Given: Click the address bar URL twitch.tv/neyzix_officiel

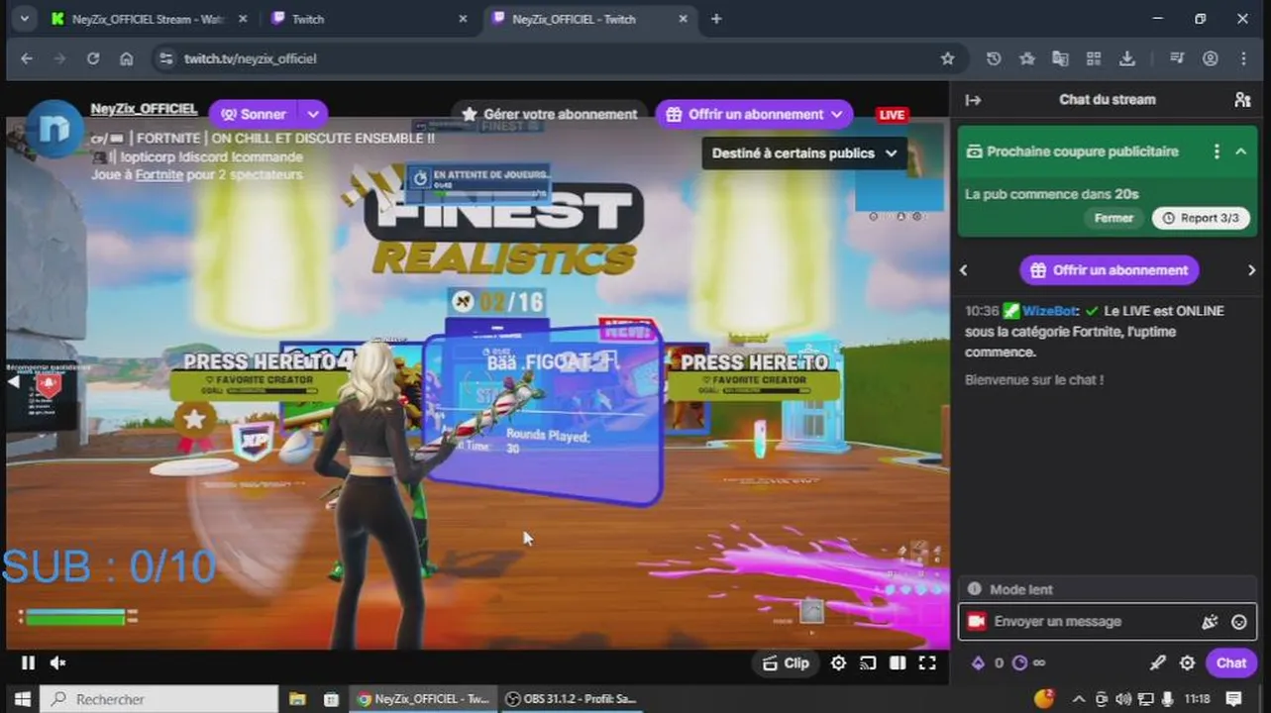Looking at the screenshot, I should (250, 58).
